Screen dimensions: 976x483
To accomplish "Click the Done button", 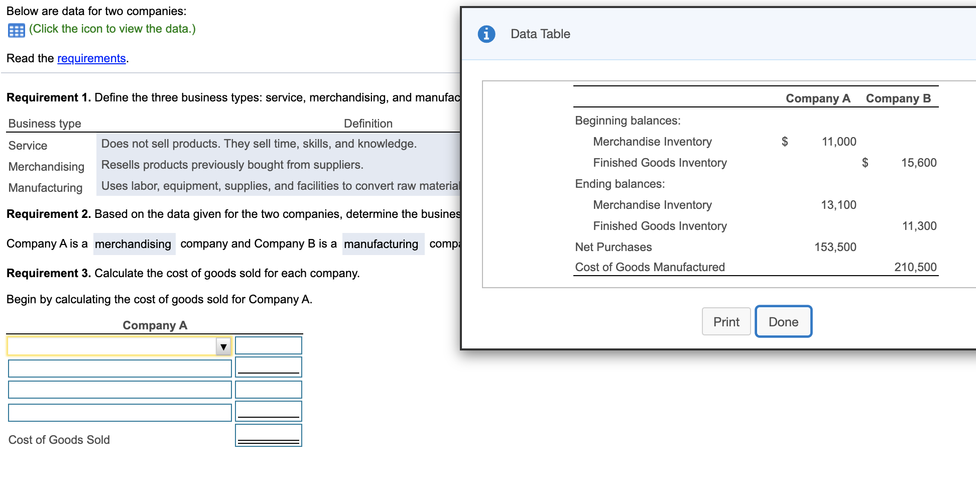I will pos(783,321).
